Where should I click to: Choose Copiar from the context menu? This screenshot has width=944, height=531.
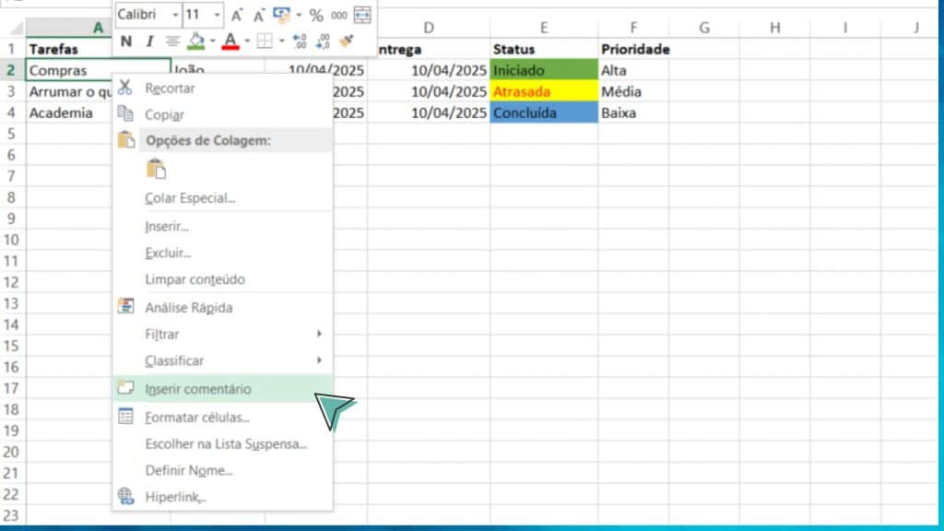click(223, 114)
